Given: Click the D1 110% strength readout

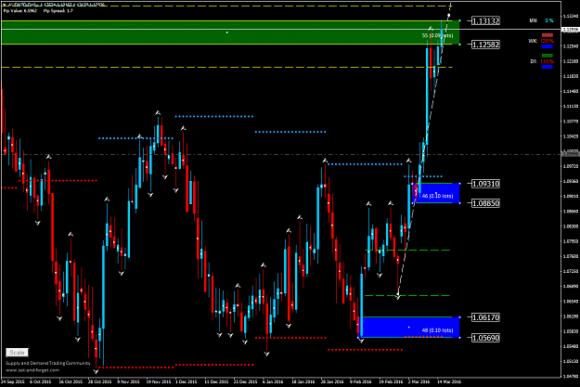Looking at the screenshot, I should click(x=542, y=61).
